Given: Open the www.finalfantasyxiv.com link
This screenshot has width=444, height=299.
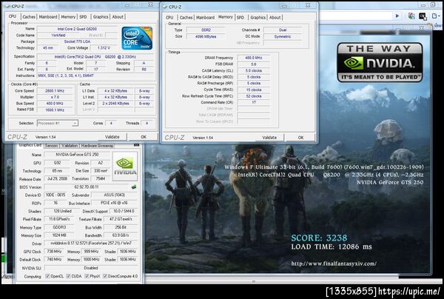Looking at the screenshot, I should 334,263.
